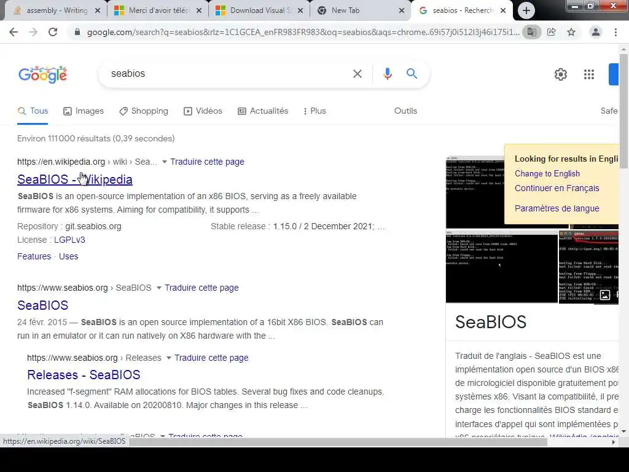Switch to 'assembly - Writing' tab
Image resolution: width=629 pixels, height=472 pixels.
56,11
